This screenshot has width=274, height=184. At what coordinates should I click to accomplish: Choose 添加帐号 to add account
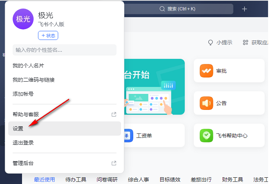click(23, 93)
